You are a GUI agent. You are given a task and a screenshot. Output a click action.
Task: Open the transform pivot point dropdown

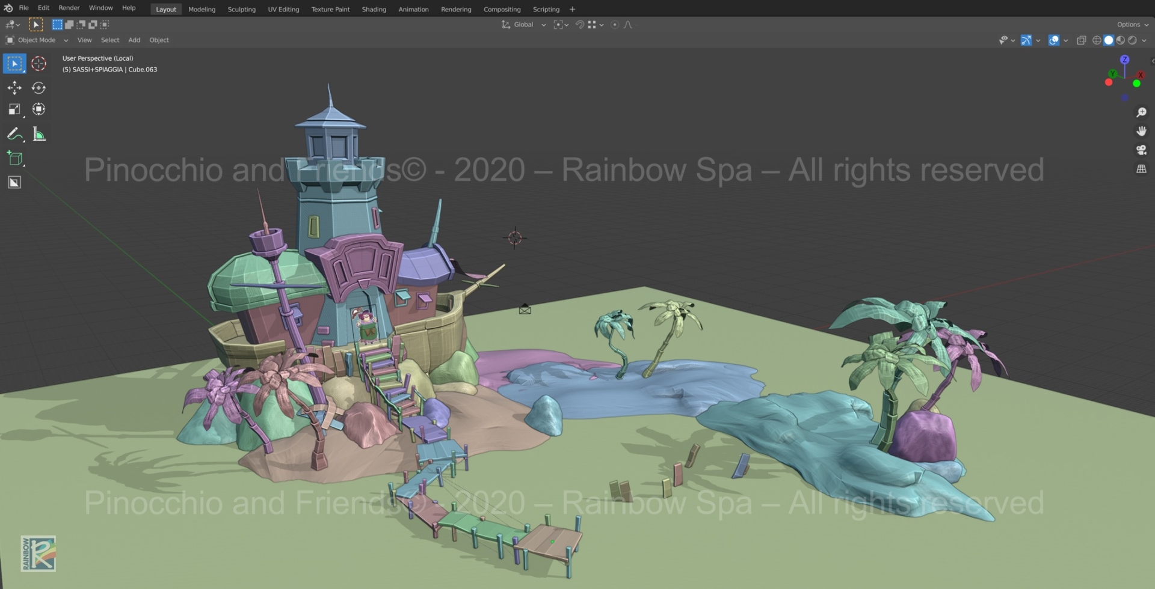click(561, 25)
